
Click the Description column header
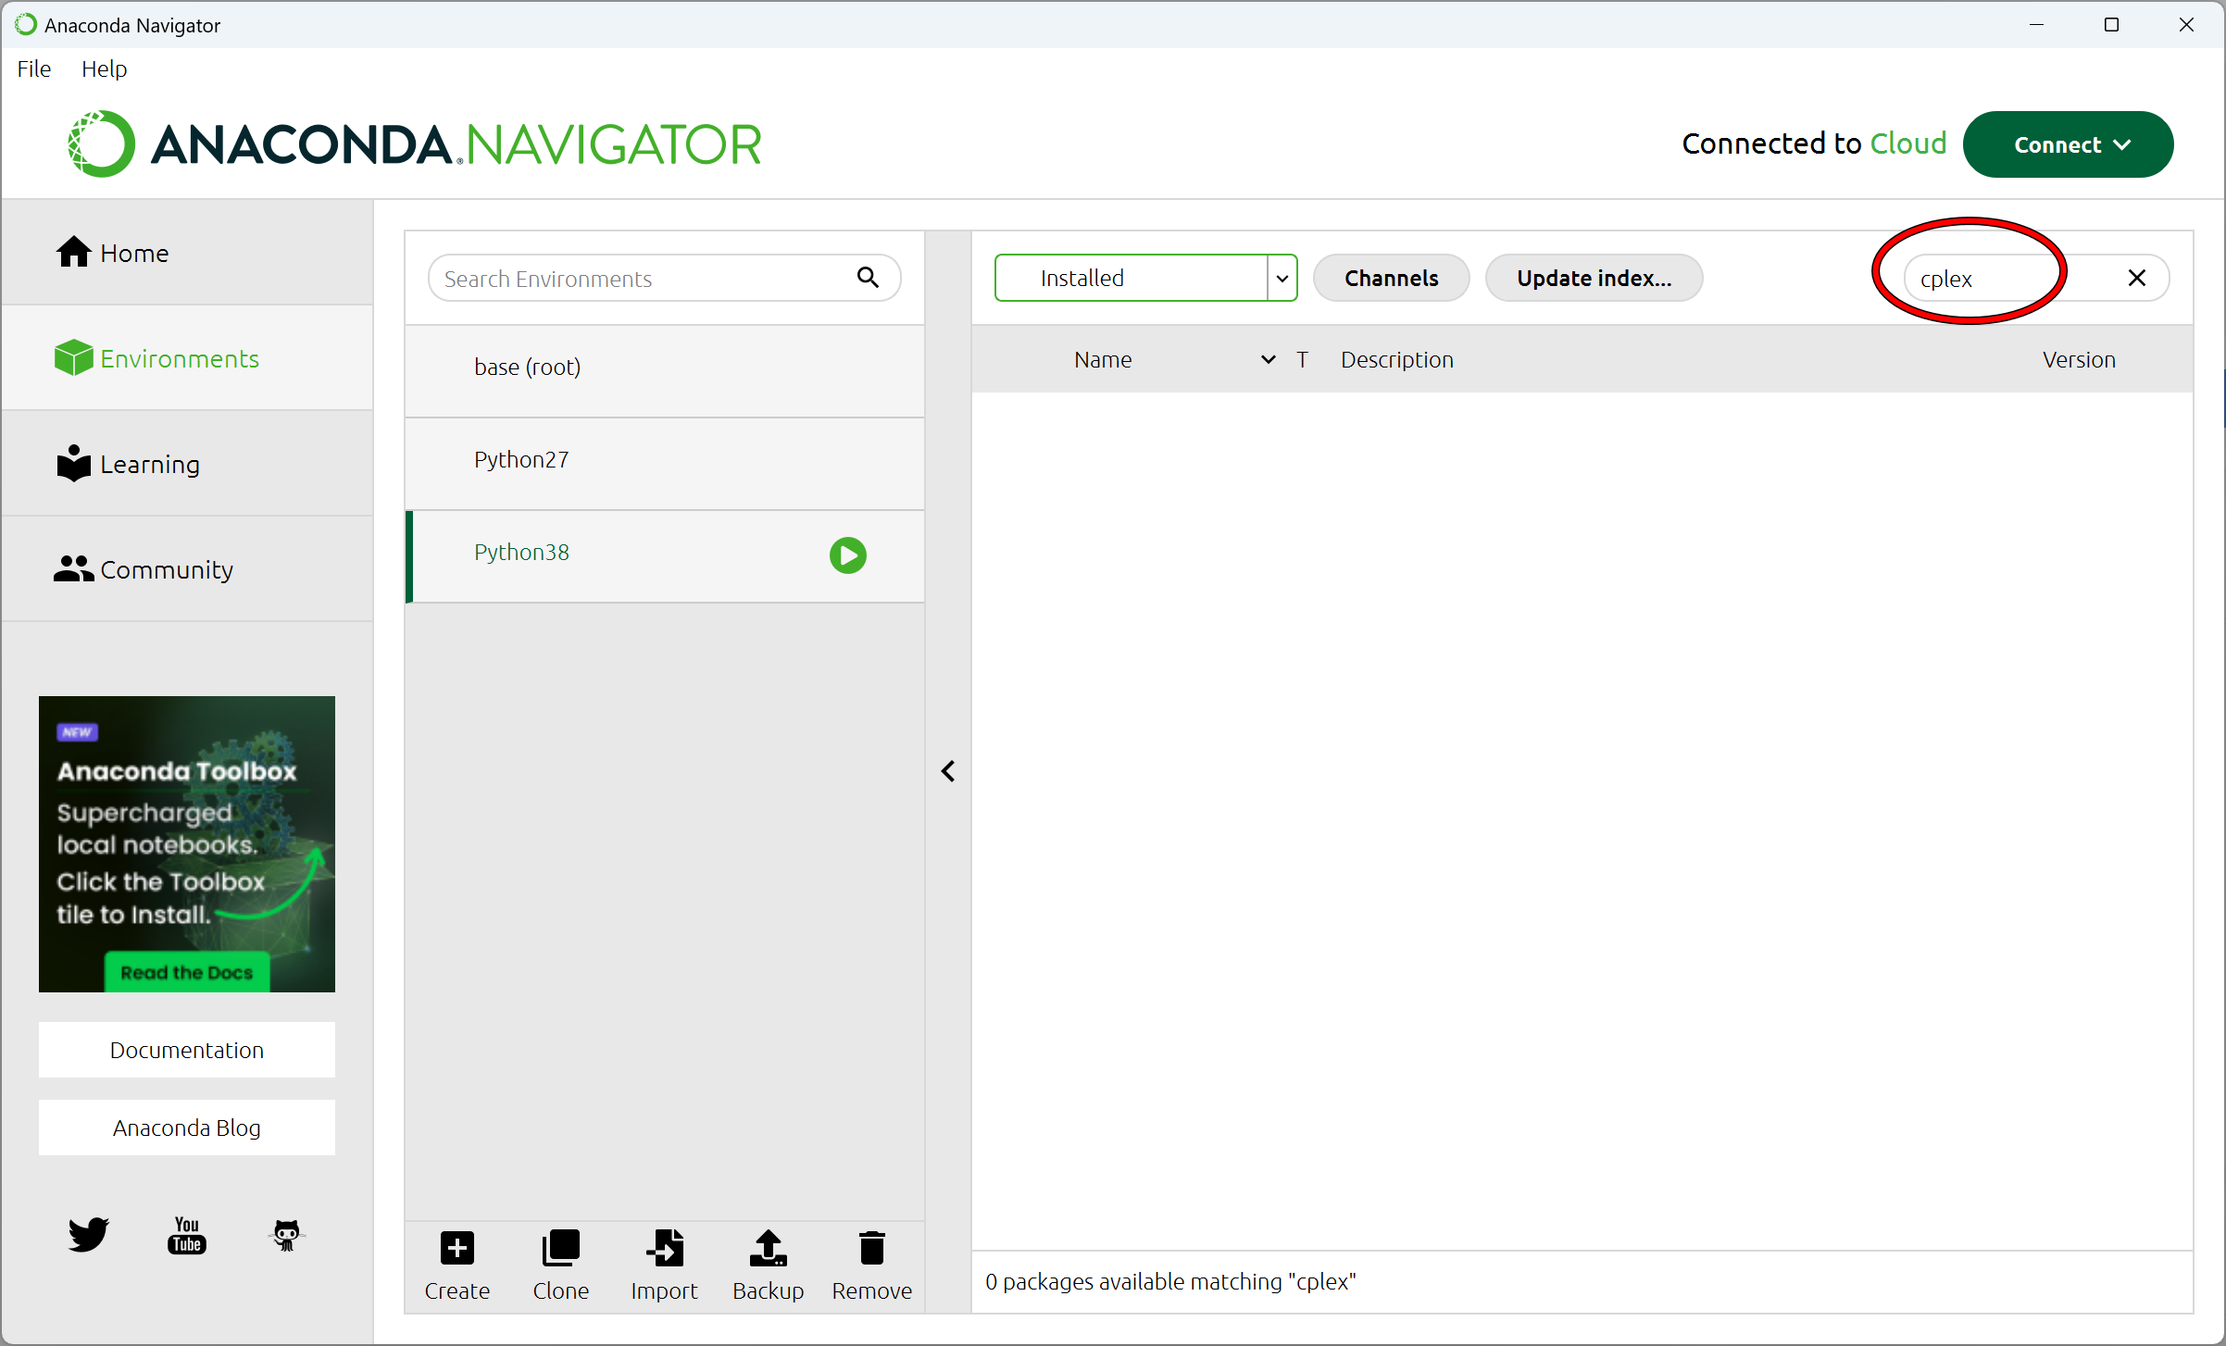coord(1397,359)
